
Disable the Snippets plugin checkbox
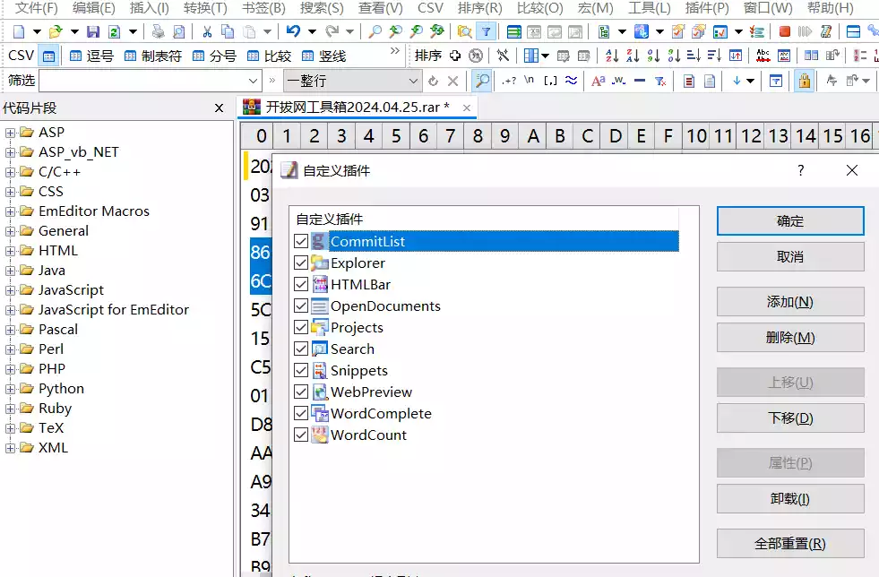(301, 370)
